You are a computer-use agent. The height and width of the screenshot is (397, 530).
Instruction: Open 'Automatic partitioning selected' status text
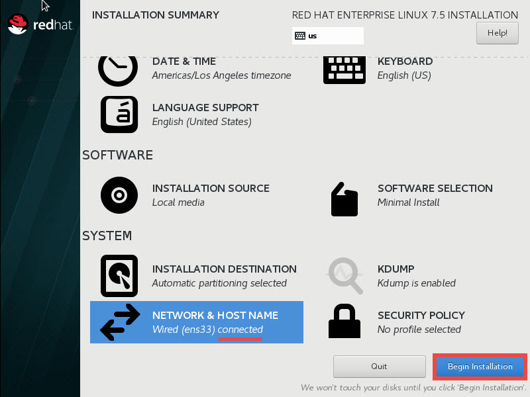(219, 283)
